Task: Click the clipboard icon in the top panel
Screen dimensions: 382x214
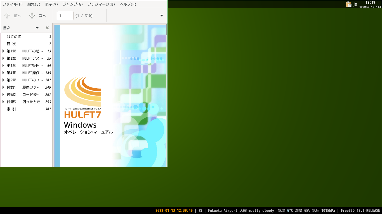Action: click(348, 4)
